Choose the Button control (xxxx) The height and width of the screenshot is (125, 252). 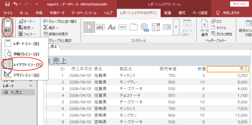tap(123, 27)
